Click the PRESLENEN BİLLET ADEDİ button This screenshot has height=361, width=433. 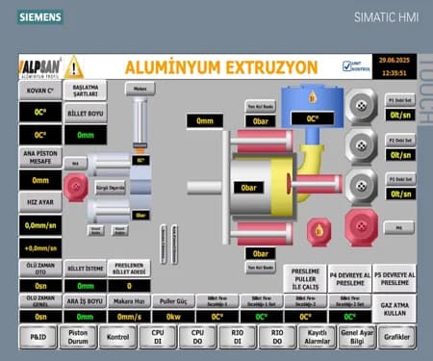click(x=129, y=269)
